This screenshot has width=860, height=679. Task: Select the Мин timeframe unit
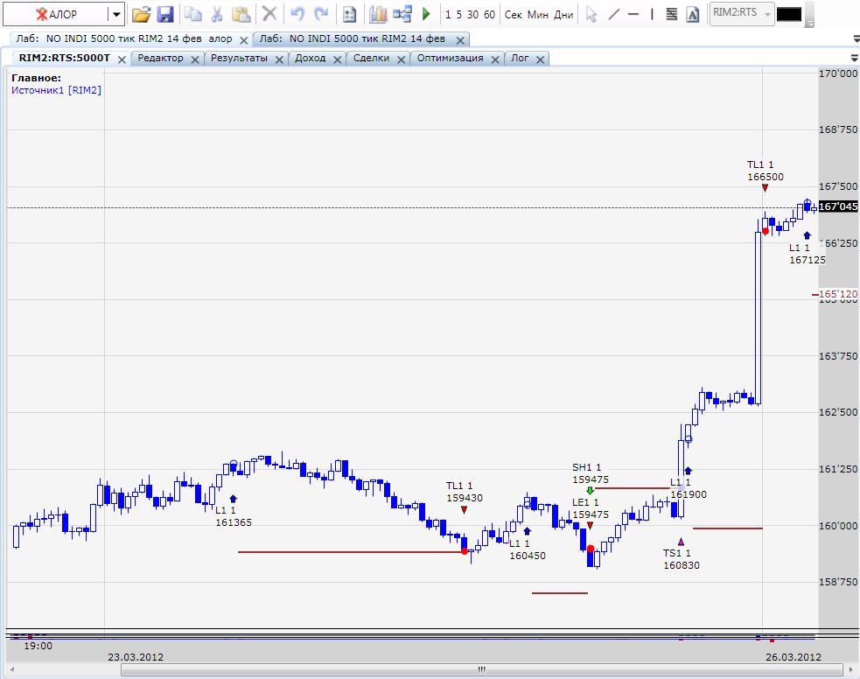[x=538, y=15]
